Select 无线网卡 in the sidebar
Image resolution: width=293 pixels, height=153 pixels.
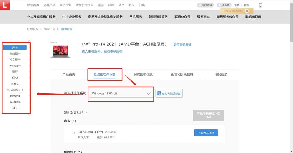15,66
